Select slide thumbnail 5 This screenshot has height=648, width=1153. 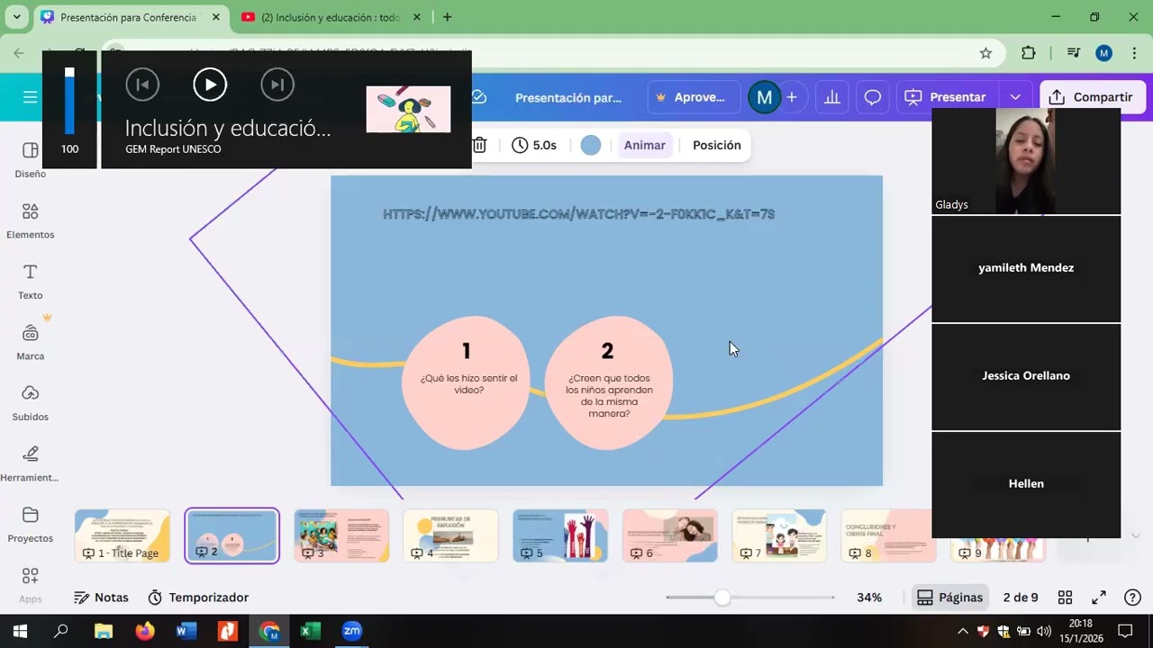[560, 535]
